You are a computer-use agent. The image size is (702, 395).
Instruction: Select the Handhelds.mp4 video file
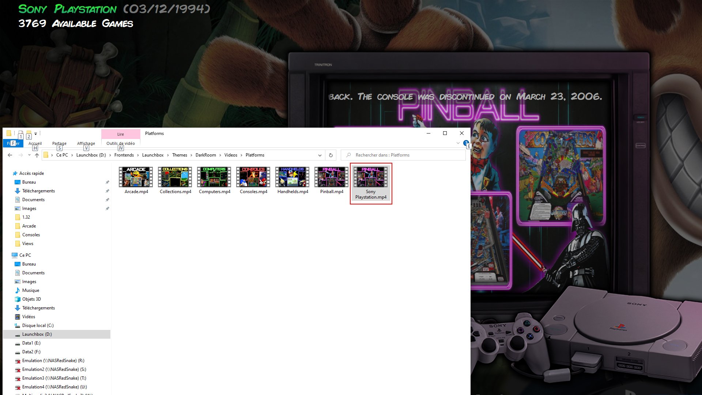coord(292,181)
